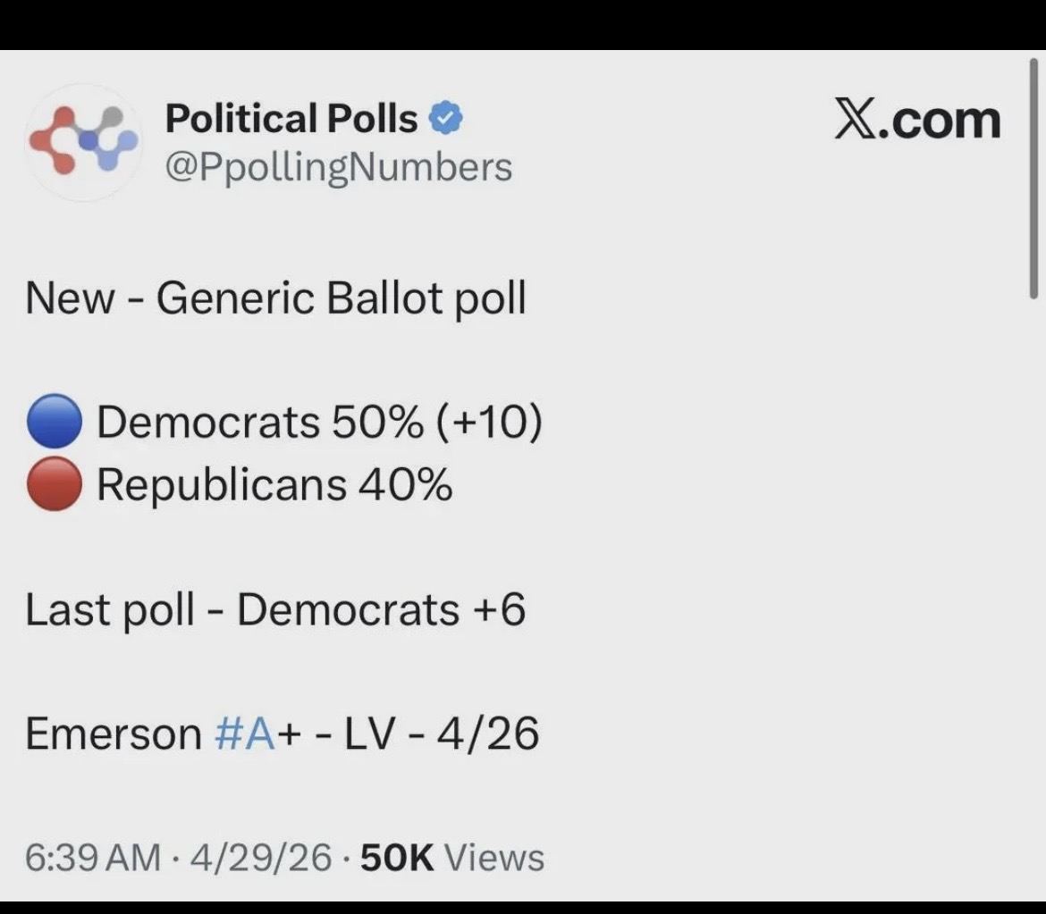
Task: Click the "(+10)" margin text
Action: [x=490, y=423]
